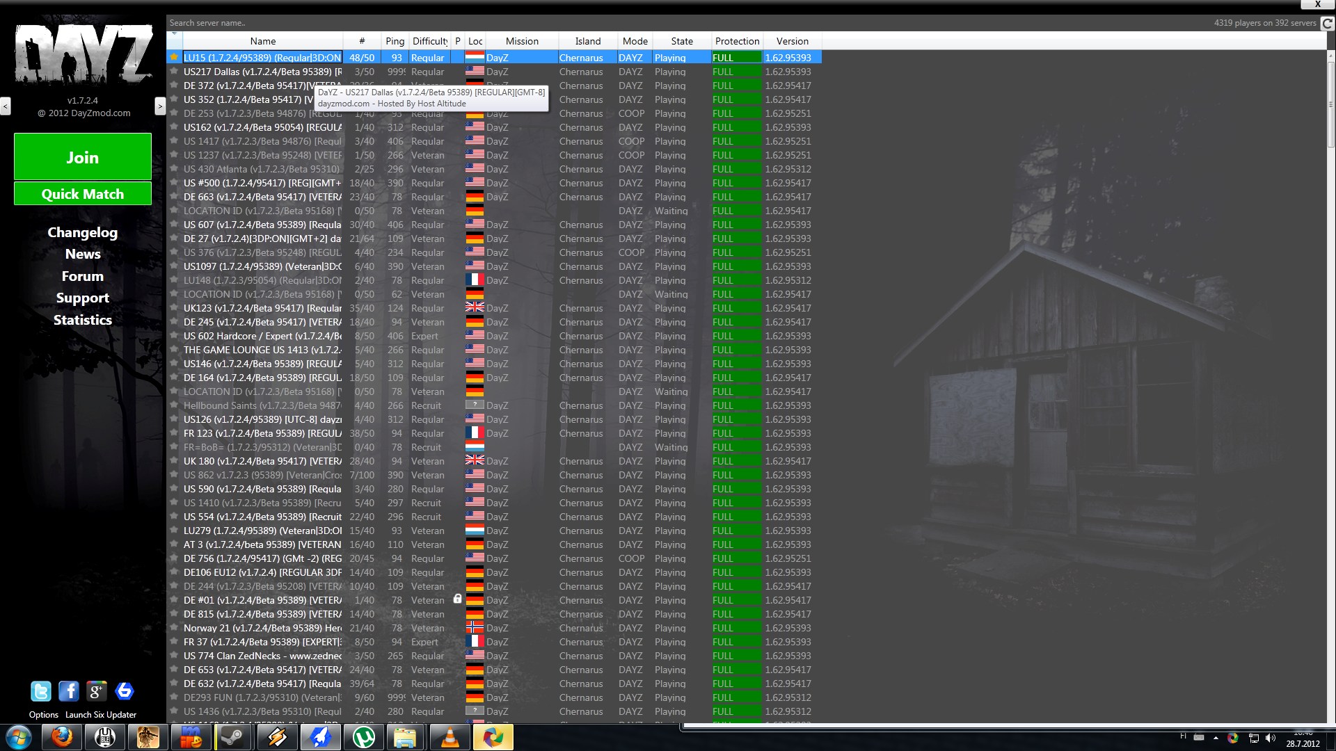Viewport: 1336px width, 751px height.
Task: Open uTorrent from the taskbar
Action: tap(363, 737)
